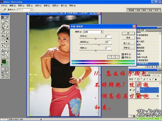
Task: Select the Path Component Selection tool
Action: coord(3,46)
